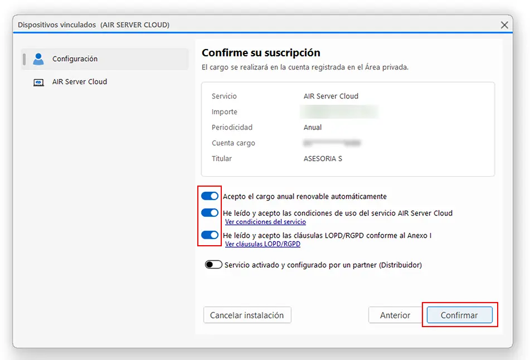Click the 'ASESORIA S' titular value
Screen dimensions: 530x360
[x=323, y=158]
